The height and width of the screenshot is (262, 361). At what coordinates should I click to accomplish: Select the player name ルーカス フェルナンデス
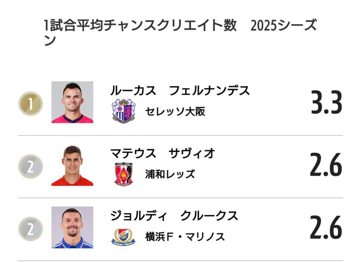[x=180, y=91]
